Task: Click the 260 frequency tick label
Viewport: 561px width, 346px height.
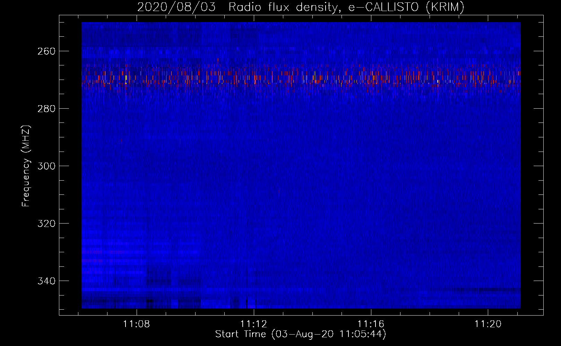Action: click(x=46, y=51)
